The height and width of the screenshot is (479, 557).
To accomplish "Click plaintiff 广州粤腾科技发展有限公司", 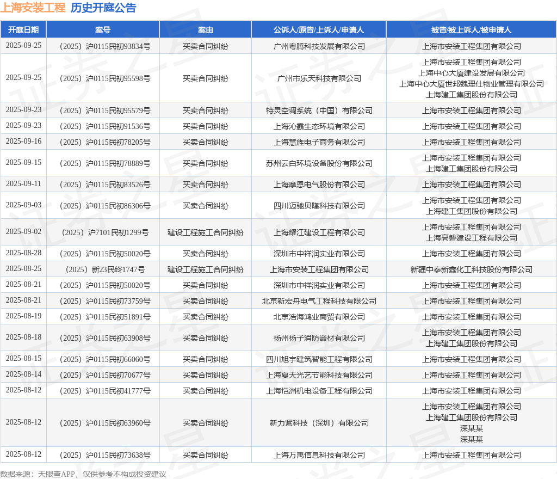I will pyautogui.click(x=319, y=47).
